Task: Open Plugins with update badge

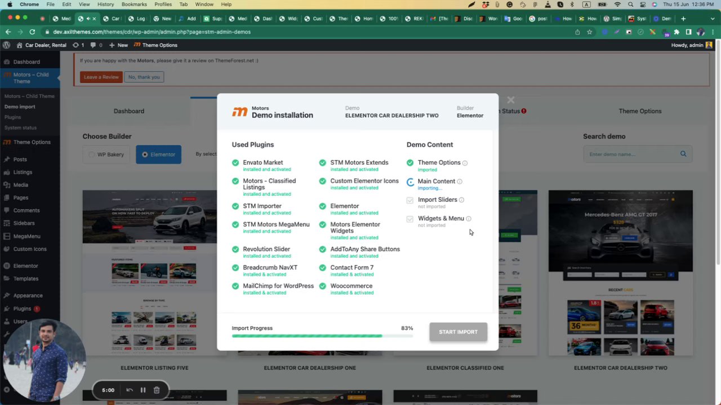Action: 23,309
